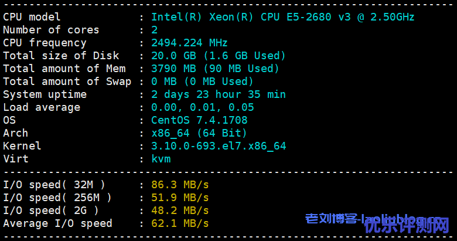Image resolution: width=457 pixels, height=241 pixels.
Task: Click the 32M I/O speed 86.3 MB/s
Action: (180, 185)
